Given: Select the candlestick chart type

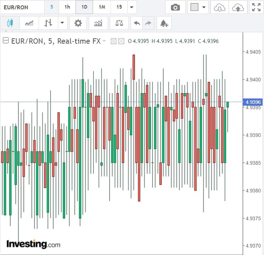Looking at the screenshot, I should (x=10, y=23).
